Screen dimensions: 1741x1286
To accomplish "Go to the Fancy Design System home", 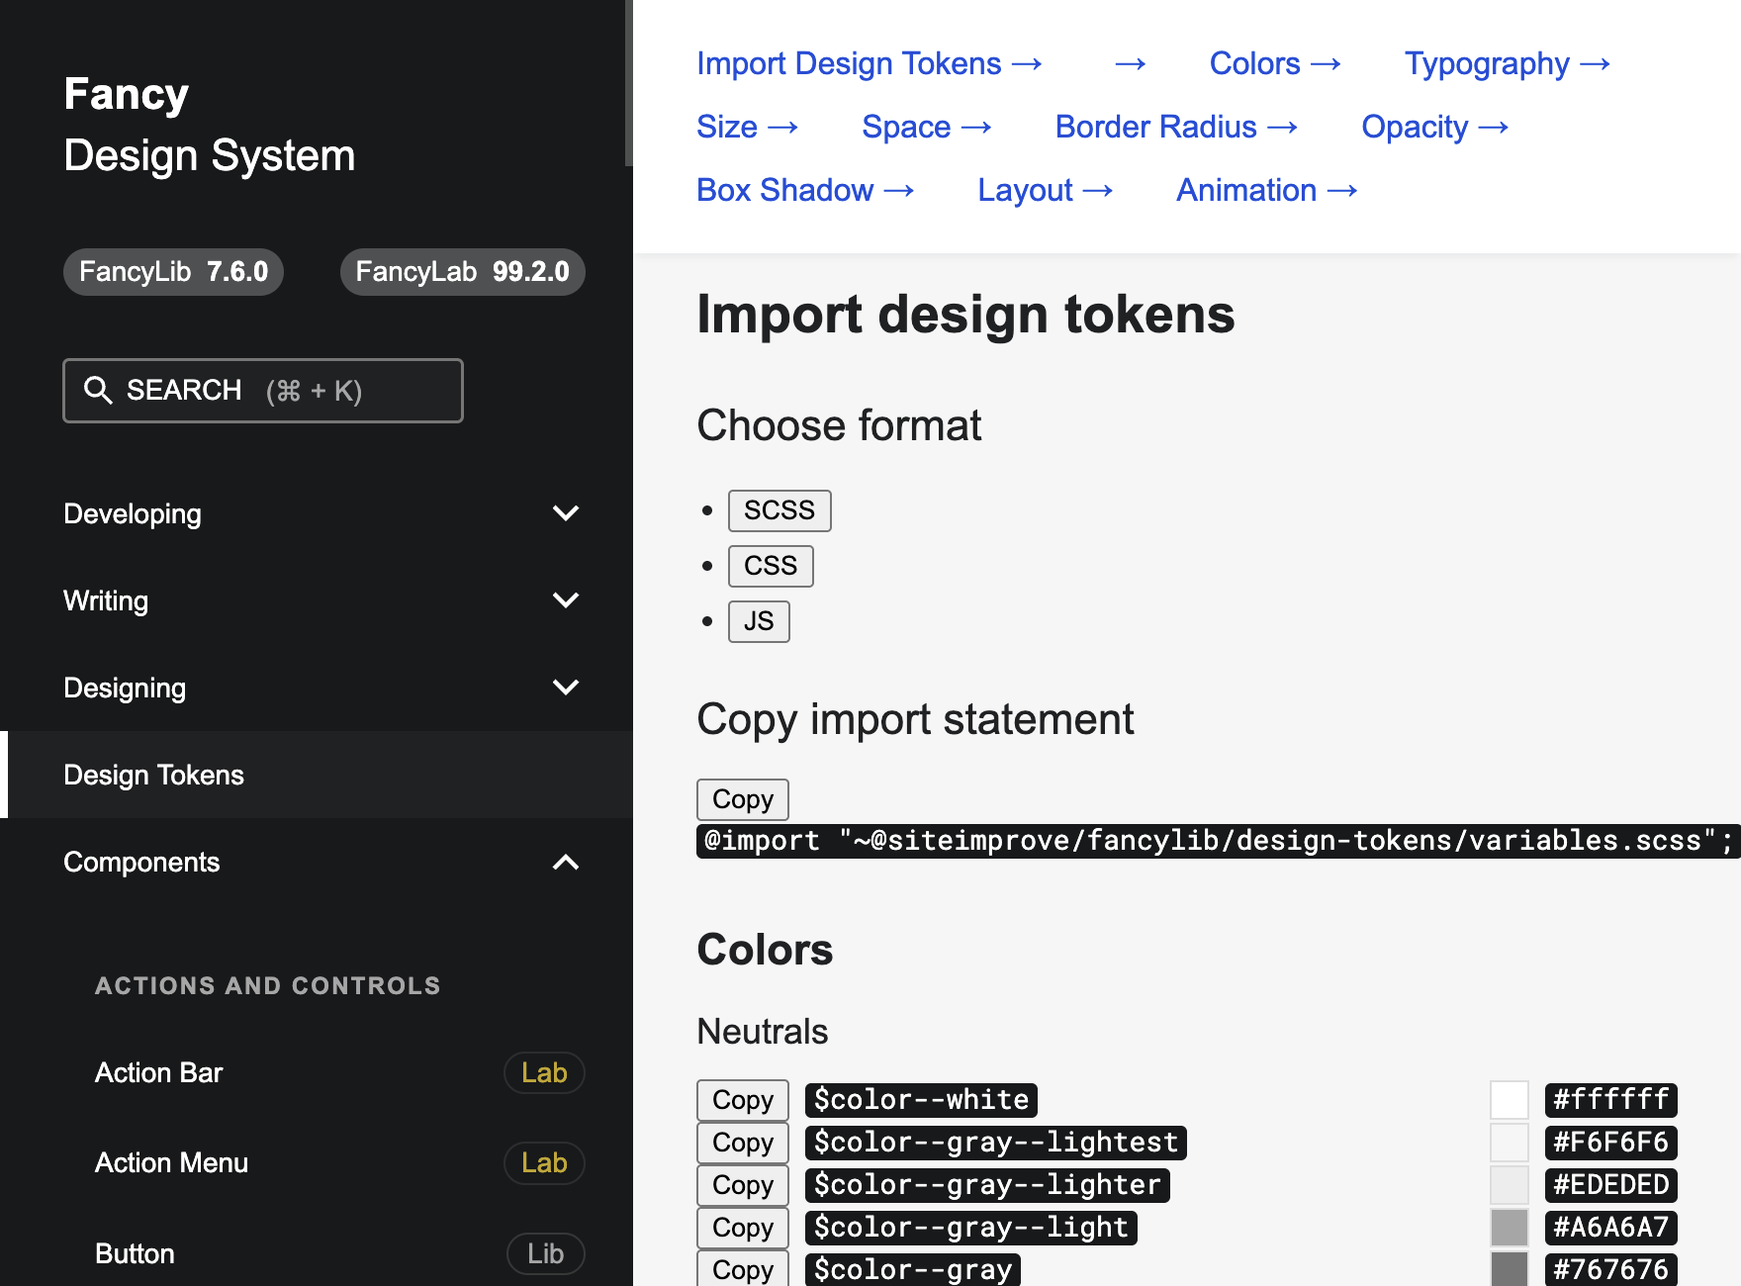I will (210, 125).
